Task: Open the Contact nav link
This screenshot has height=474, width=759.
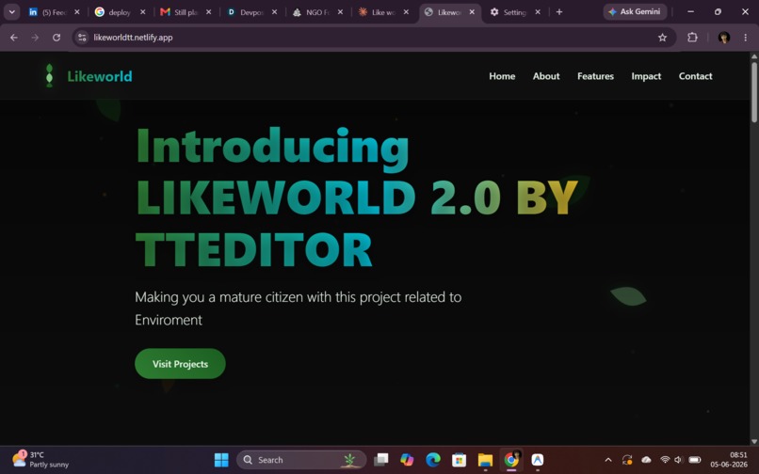Action: point(695,76)
